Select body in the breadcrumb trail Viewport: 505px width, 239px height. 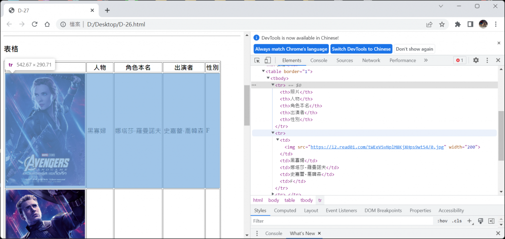pyautogui.click(x=274, y=200)
